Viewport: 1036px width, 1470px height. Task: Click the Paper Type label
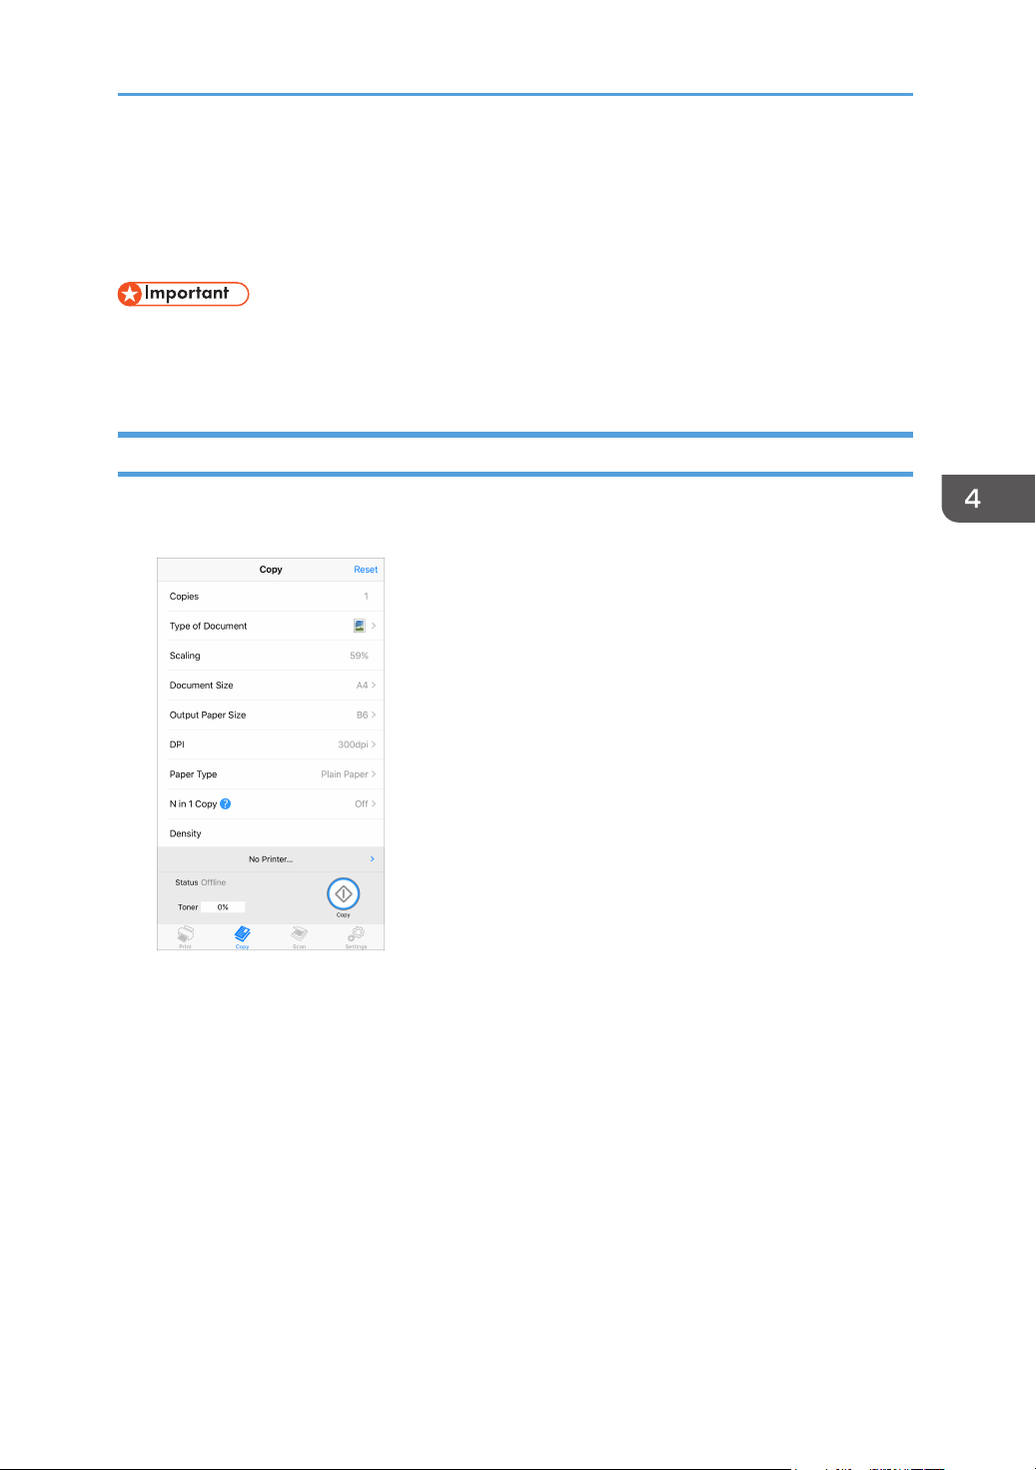coord(193,774)
